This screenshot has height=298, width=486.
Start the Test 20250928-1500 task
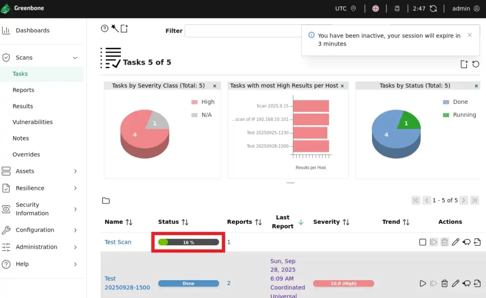(x=422, y=283)
